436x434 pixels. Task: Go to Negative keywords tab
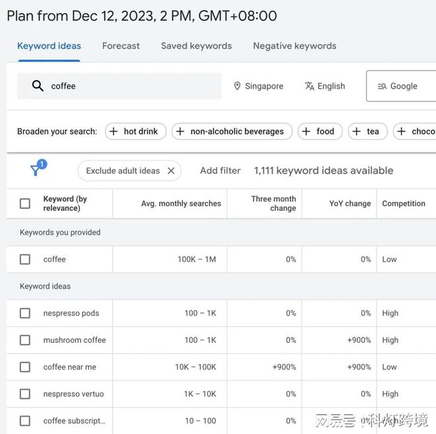[x=295, y=46]
